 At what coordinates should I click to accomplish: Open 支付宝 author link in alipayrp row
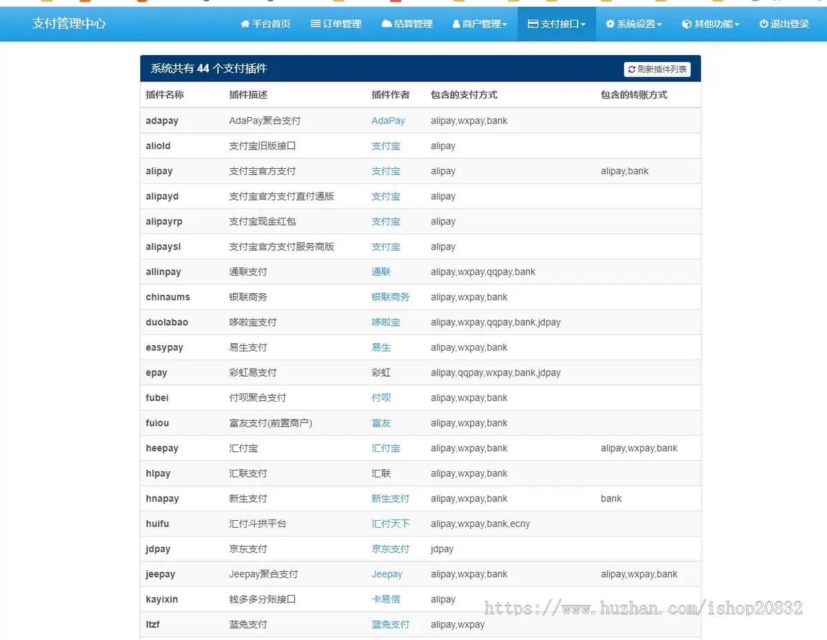pos(386,221)
